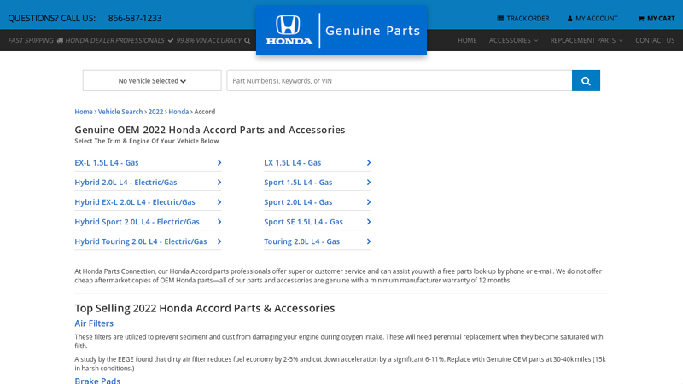This screenshot has width=683, height=384.
Task: Select Hybrid 2.0L L4 - Electric/Gas trim
Action: 126,183
